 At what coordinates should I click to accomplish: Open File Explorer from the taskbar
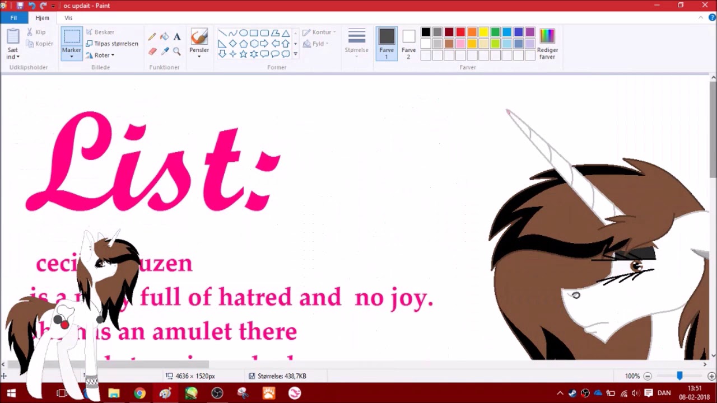(114, 393)
